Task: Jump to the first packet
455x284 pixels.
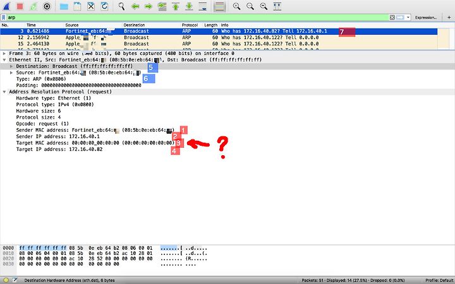Action: (176, 6)
